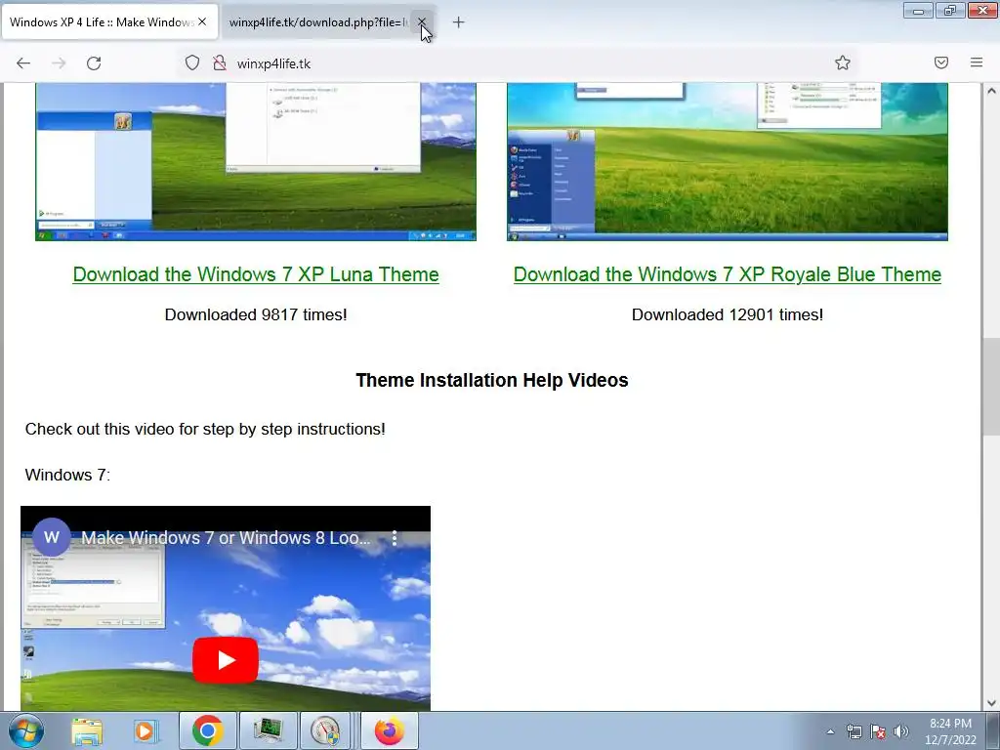Download the Windows 7 XP Royale Blue Theme
Screen dimensions: 1000x750
(727, 274)
